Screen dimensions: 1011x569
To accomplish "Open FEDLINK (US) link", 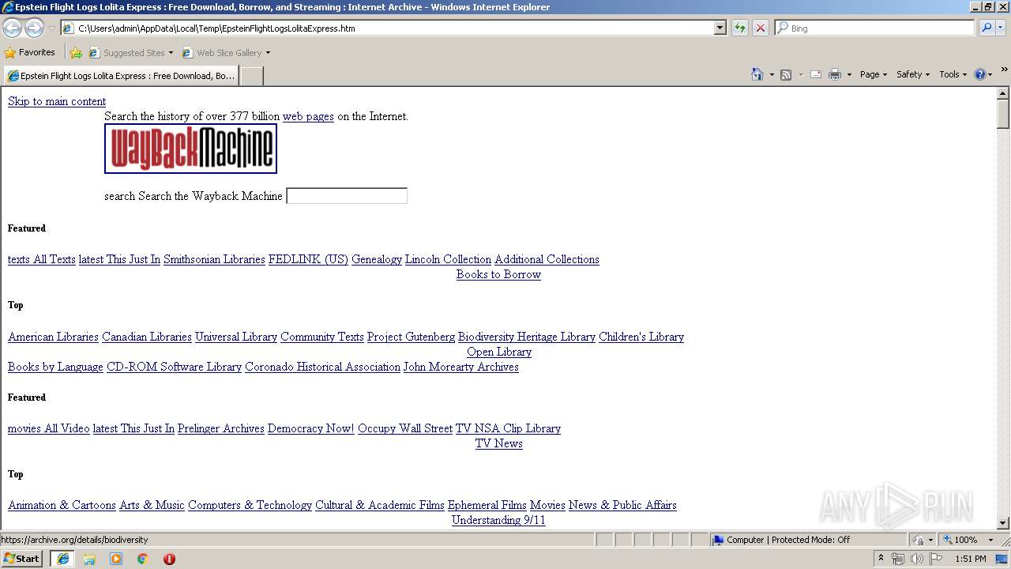I will coord(308,259).
